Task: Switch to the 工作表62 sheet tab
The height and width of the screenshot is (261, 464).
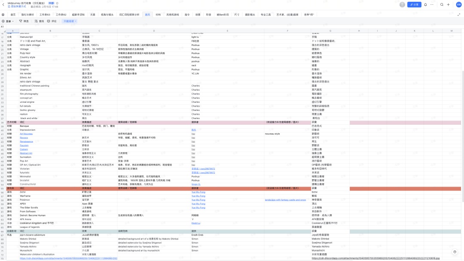Action: click(x=61, y=15)
